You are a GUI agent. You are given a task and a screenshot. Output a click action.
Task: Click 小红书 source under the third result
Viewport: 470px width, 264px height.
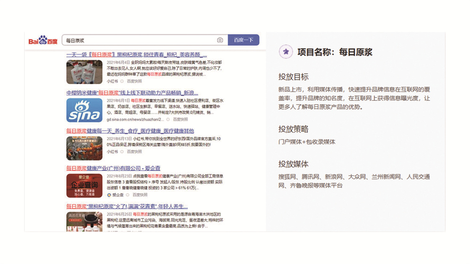(112, 152)
